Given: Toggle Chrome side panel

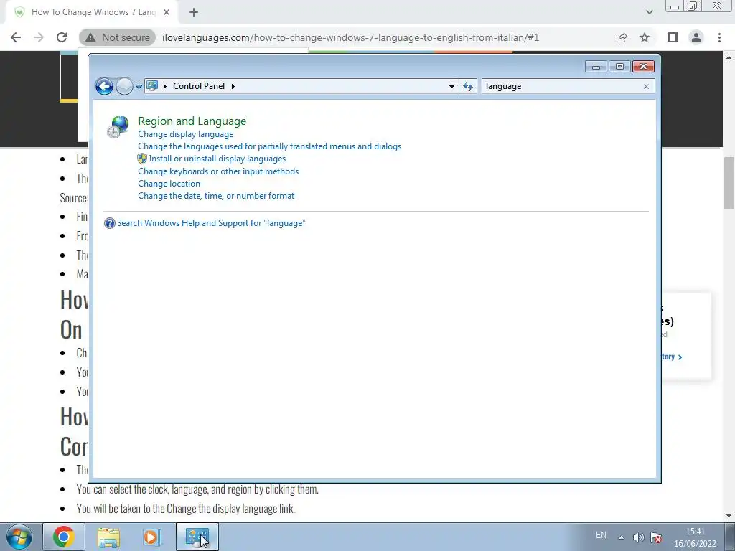Looking at the screenshot, I should pos(673,37).
